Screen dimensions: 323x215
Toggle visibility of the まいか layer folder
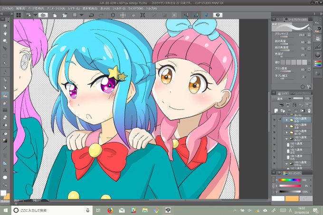coord(275,132)
